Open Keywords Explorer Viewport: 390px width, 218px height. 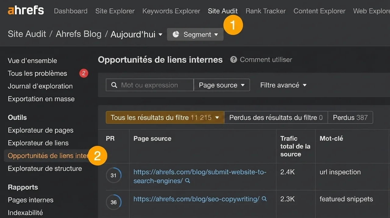tap(171, 11)
